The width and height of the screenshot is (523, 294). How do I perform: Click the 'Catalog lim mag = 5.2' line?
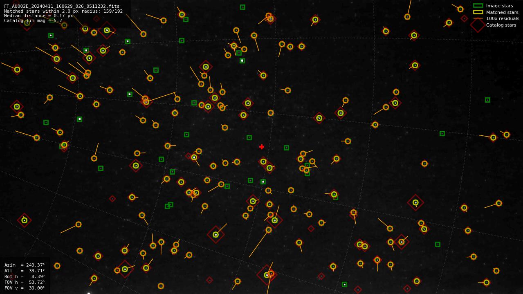[x=33, y=20]
